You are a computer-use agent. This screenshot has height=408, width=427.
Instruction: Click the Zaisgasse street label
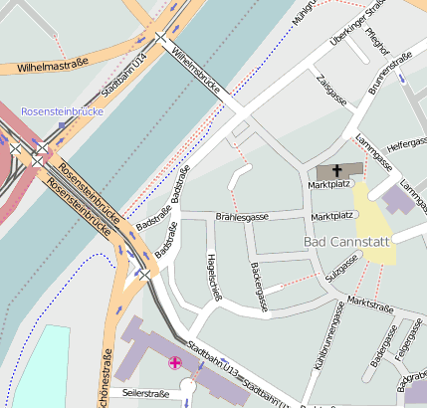(331, 91)
